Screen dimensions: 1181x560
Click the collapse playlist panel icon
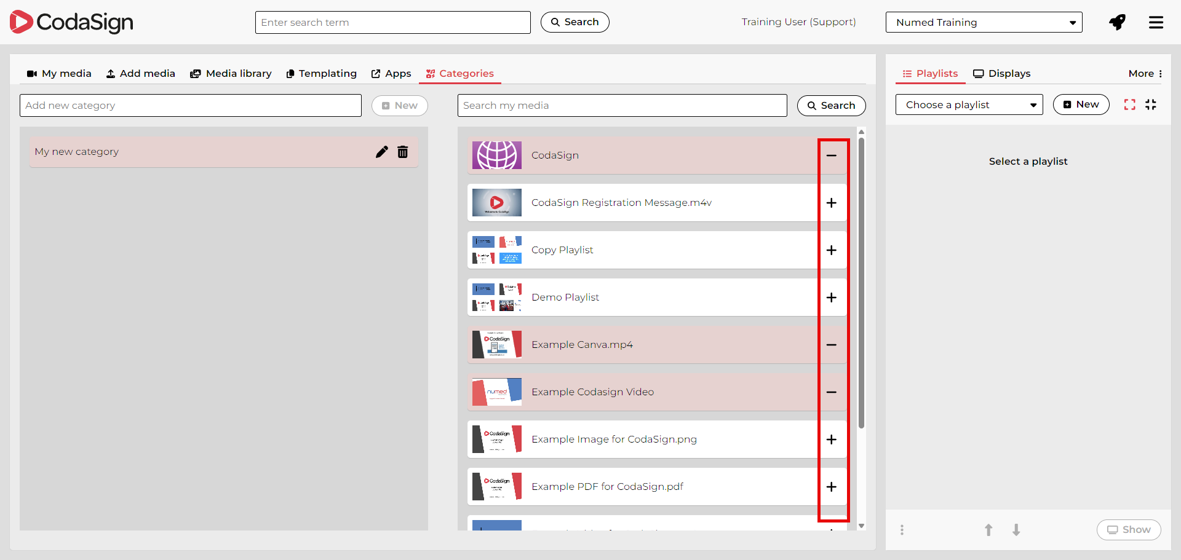click(1151, 105)
